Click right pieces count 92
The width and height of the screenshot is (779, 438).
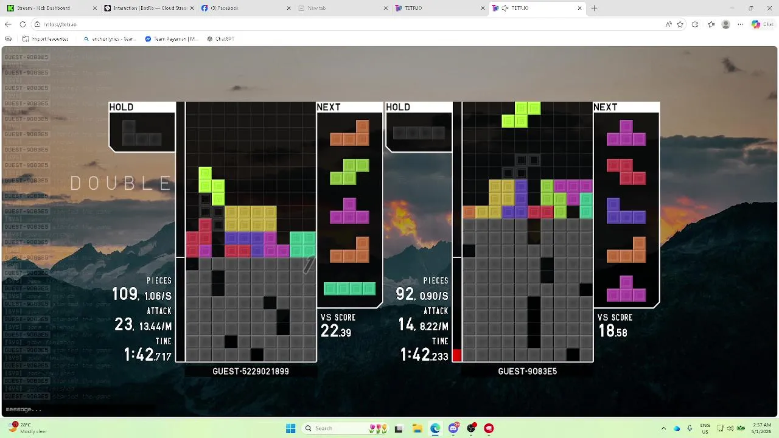tap(405, 294)
